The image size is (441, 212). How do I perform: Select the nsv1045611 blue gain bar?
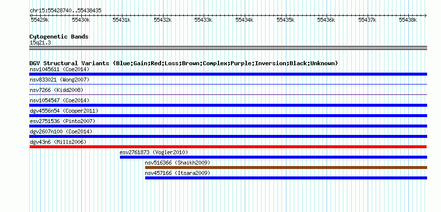[x=228, y=74]
